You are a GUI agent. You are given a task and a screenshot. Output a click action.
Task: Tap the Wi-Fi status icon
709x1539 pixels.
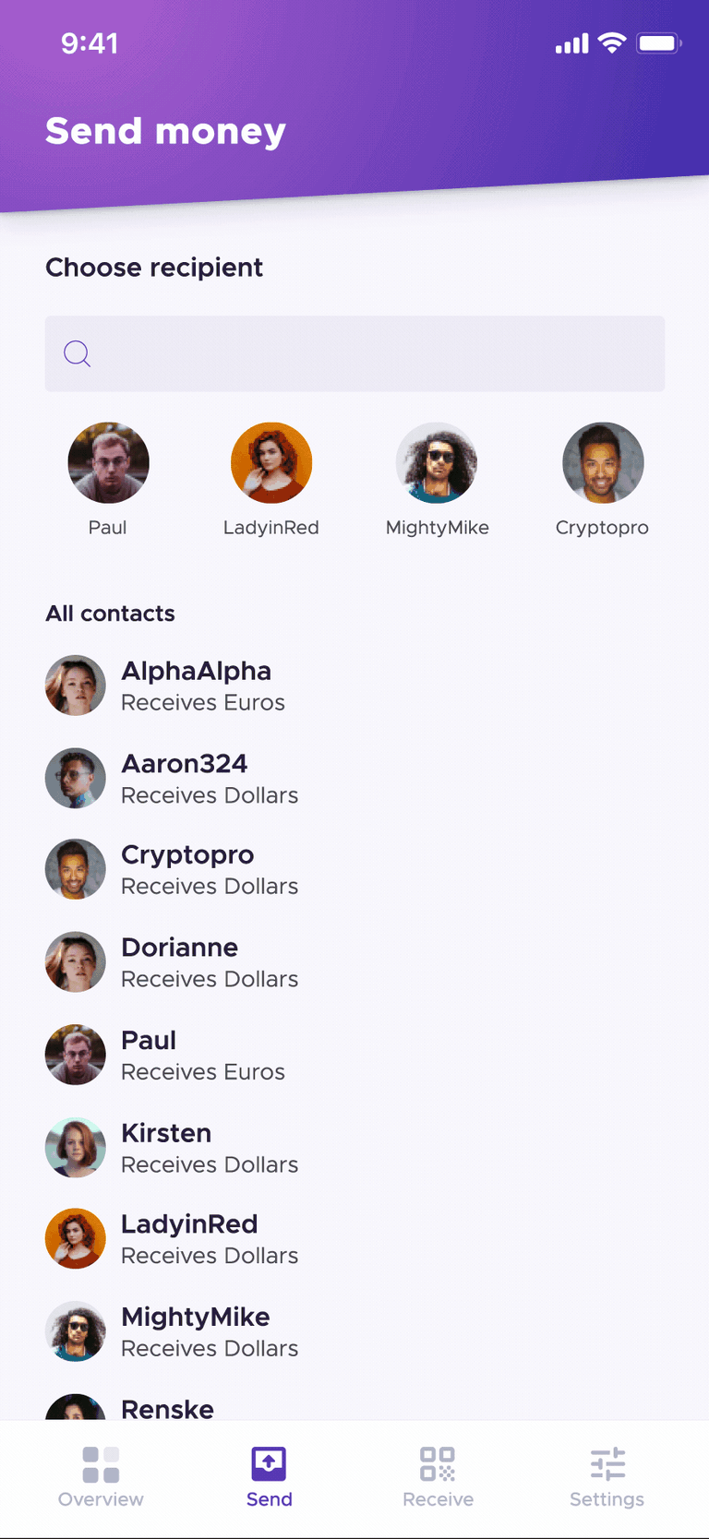pyautogui.click(x=612, y=42)
